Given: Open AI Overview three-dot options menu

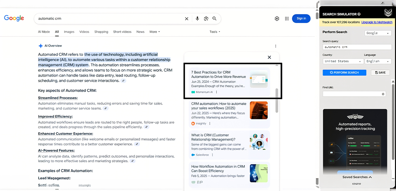Looking at the screenshot, I should click(x=276, y=46).
